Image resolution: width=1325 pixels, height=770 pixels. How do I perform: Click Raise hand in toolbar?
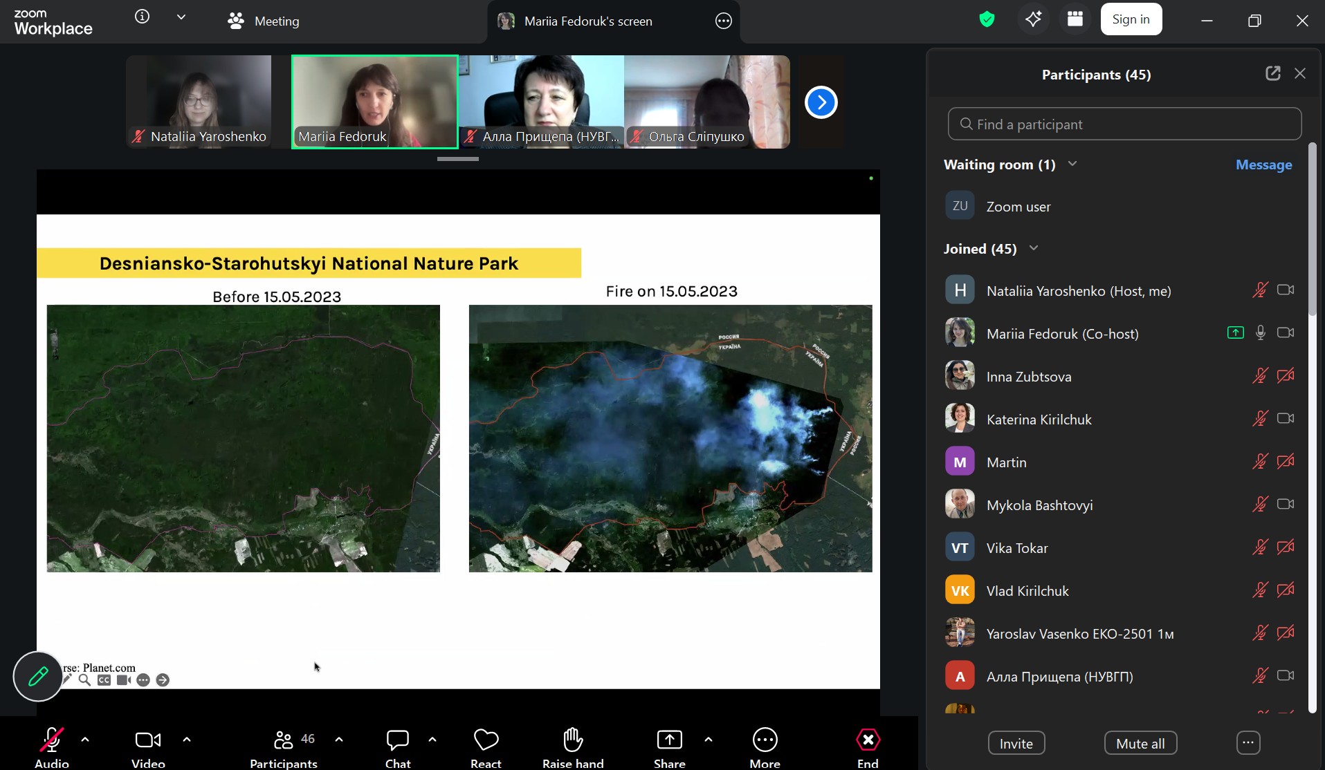click(573, 746)
